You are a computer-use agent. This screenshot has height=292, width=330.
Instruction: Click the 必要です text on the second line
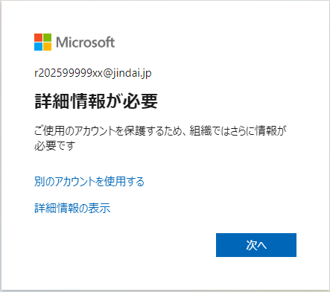coord(54,145)
